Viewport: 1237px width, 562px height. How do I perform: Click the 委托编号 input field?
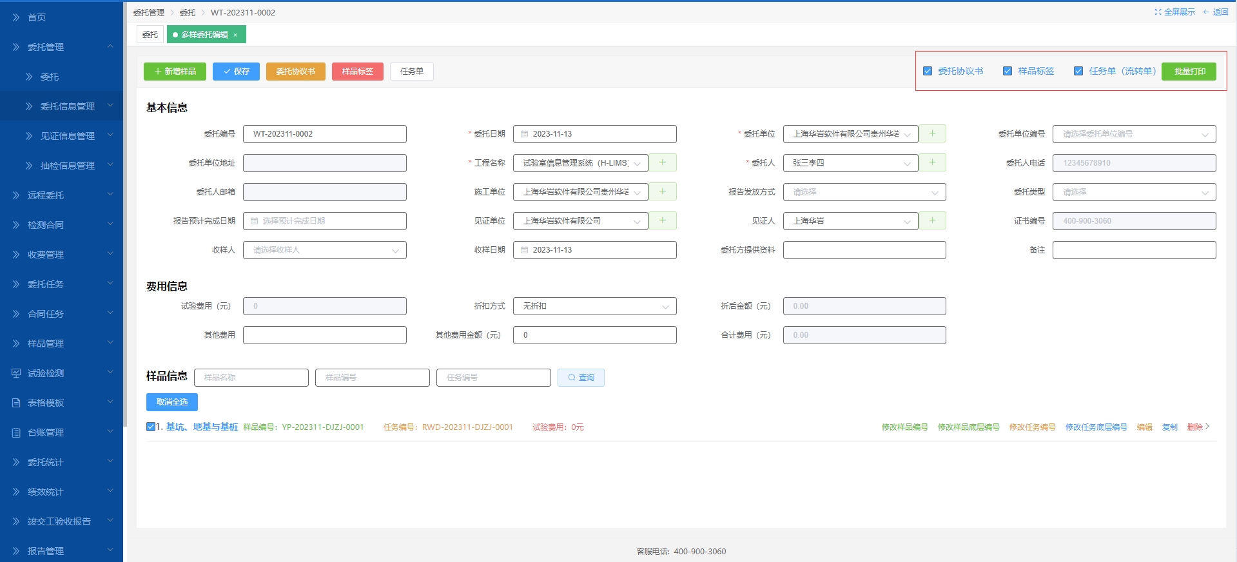pos(325,134)
